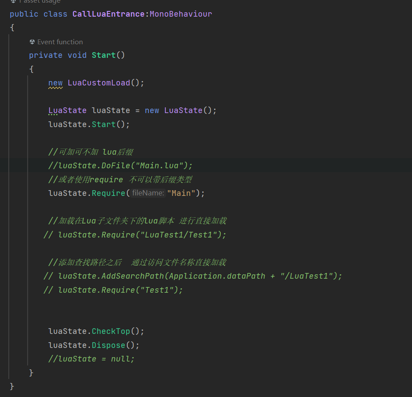Open the Event function code lens
This screenshot has width=412, height=397.
[60, 42]
